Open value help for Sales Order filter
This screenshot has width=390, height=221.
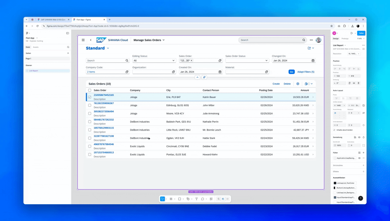point(220,60)
